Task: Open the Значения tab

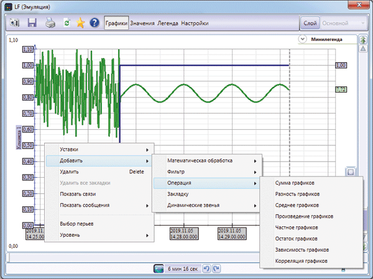Action: tap(142, 24)
